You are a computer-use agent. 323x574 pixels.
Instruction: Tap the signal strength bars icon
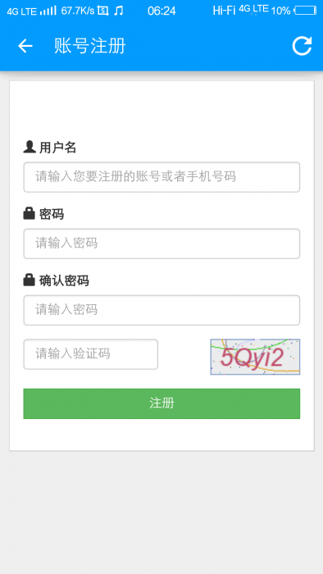click(x=48, y=10)
